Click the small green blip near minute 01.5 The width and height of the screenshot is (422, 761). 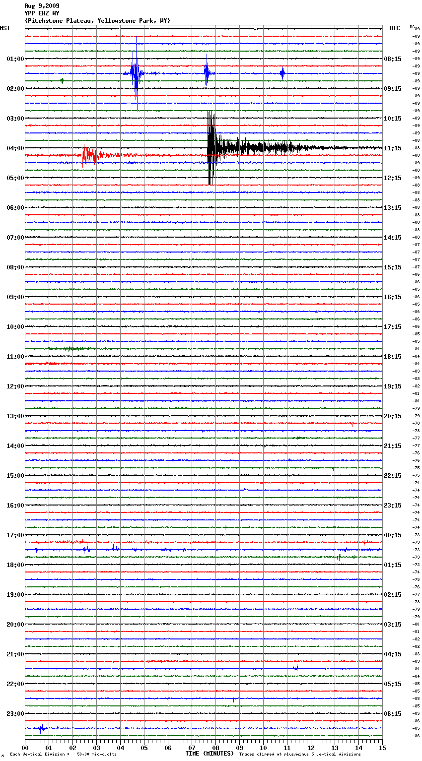coord(62,81)
